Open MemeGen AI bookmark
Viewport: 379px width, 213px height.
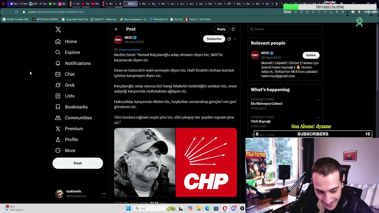(x=159, y=19)
